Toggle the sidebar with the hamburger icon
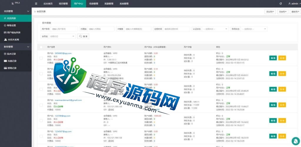 point(36,4)
